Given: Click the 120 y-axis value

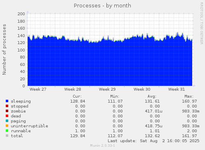Looking at the screenshot, I should pyautogui.click(x=21, y=43).
